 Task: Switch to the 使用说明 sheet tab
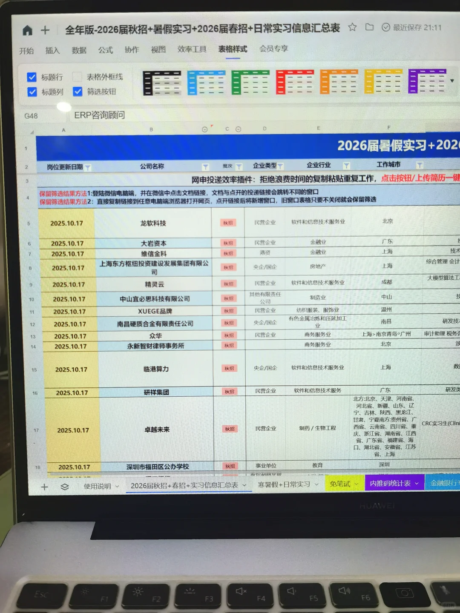[x=97, y=486]
